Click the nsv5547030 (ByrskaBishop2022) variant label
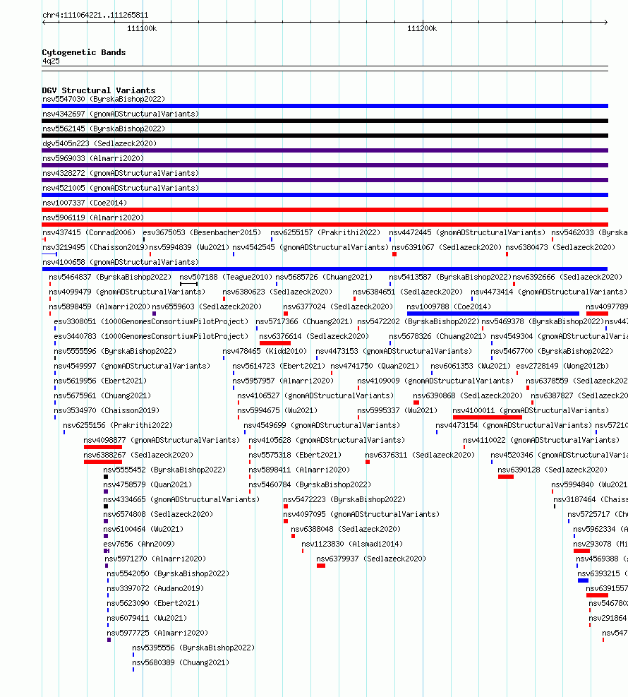 point(104,99)
